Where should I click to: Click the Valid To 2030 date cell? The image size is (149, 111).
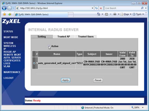click(132, 63)
